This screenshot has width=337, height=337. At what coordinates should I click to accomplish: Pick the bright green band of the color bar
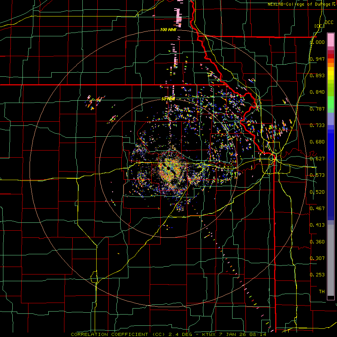pos(331,102)
